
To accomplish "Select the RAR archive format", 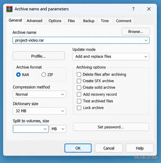I will 18,75.
